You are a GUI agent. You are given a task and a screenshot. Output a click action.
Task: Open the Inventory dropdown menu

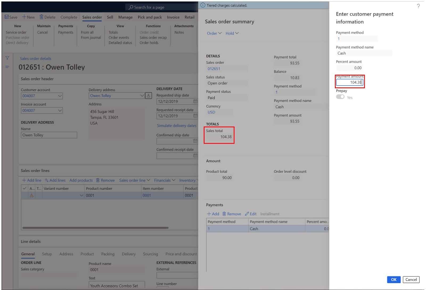tap(189, 180)
